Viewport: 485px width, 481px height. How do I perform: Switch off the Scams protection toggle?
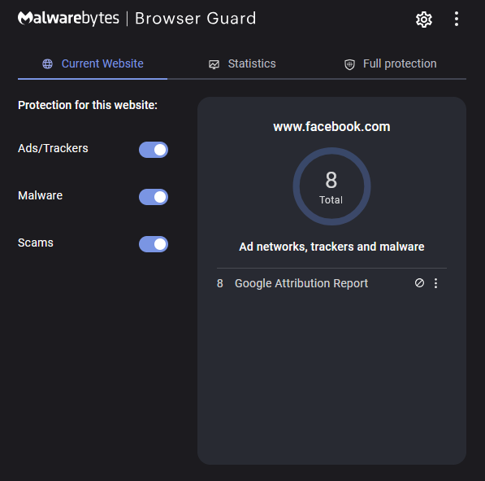pyautogui.click(x=154, y=244)
